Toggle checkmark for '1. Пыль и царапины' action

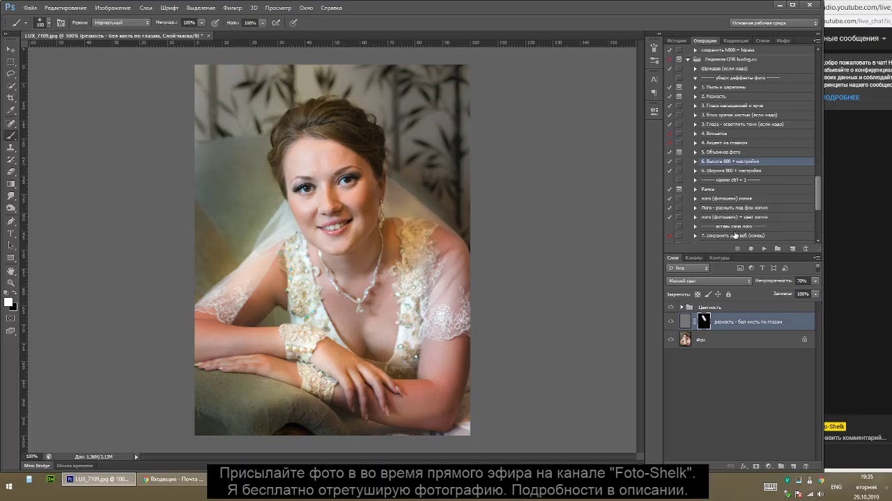tap(670, 87)
